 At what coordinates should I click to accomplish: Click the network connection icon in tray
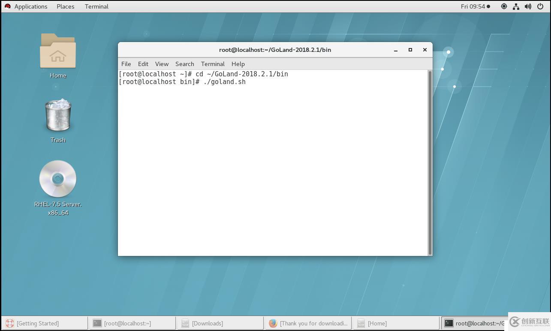pyautogui.click(x=516, y=6)
